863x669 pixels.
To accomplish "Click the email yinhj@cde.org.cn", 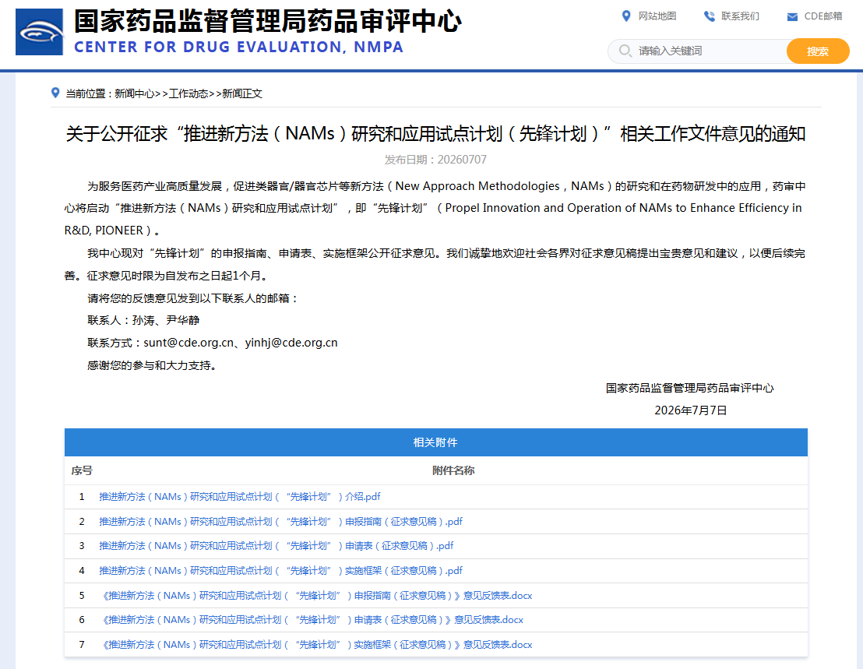I will (291, 343).
